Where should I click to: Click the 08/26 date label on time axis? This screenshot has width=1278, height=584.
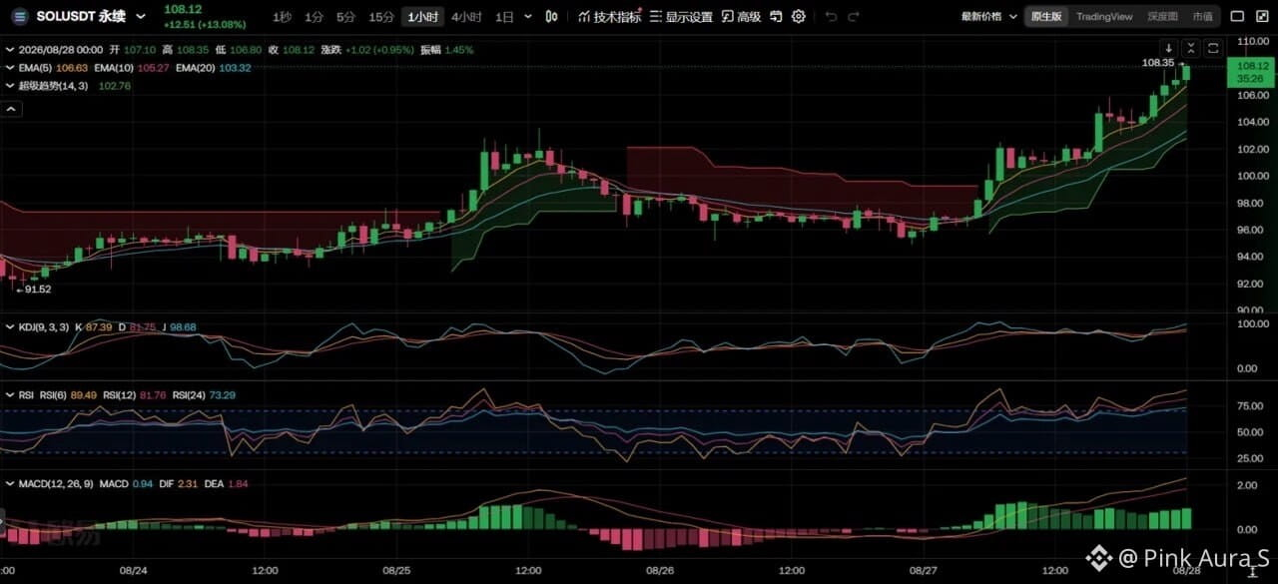pyautogui.click(x=660, y=571)
